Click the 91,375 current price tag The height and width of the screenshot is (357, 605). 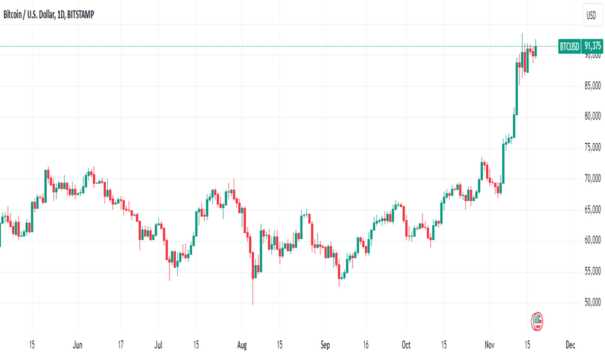click(592, 46)
